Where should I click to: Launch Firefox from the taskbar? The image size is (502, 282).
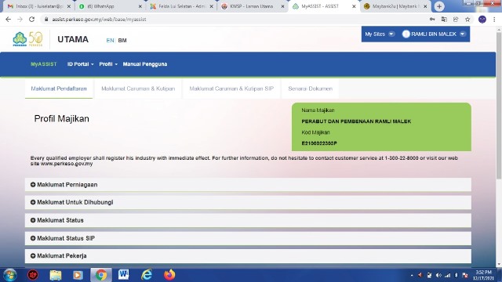click(169, 275)
